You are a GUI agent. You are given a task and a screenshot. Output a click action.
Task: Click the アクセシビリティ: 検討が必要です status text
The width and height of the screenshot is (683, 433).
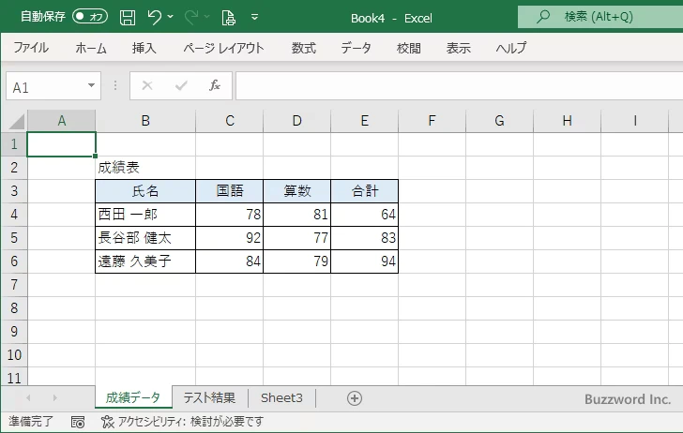click(x=190, y=423)
